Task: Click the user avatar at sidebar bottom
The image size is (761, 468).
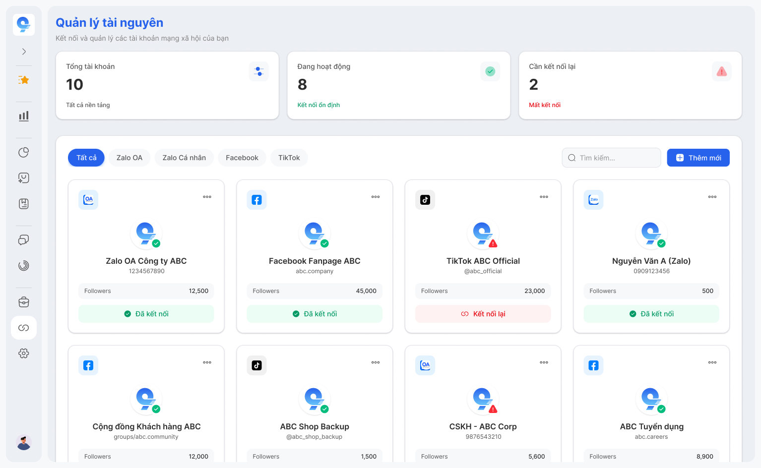Action: 24,442
